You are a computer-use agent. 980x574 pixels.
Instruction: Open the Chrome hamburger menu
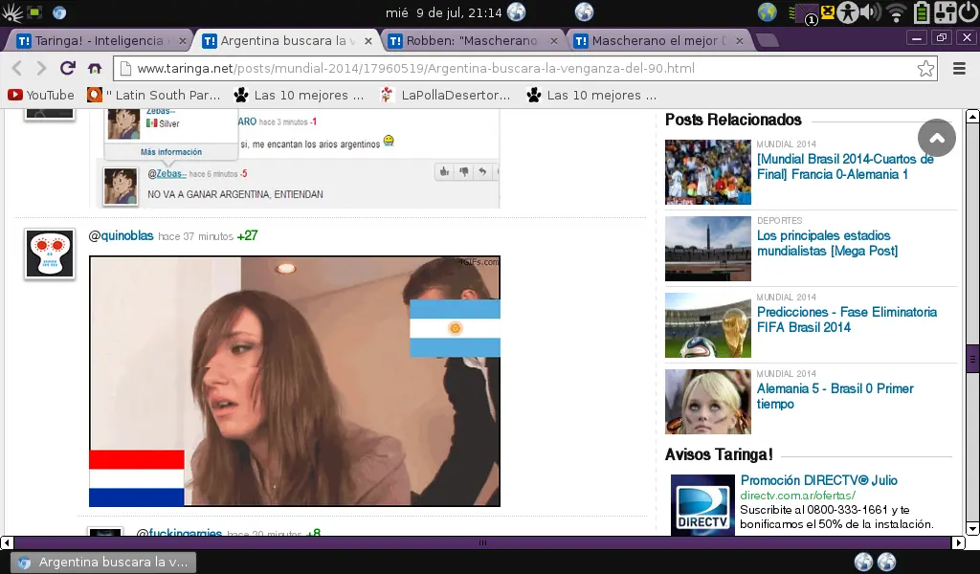click(x=959, y=68)
